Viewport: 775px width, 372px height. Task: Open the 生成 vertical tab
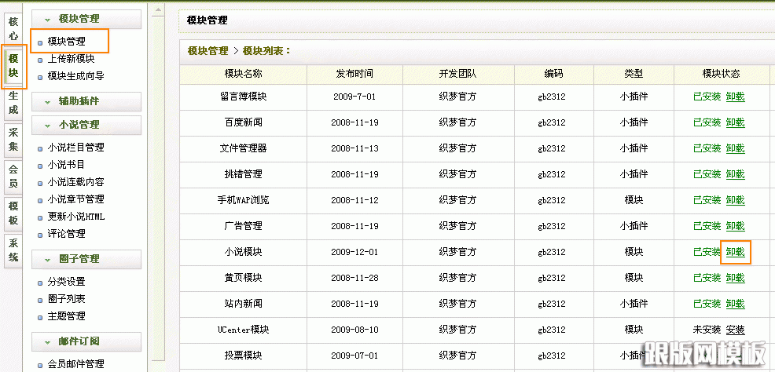click(x=14, y=103)
